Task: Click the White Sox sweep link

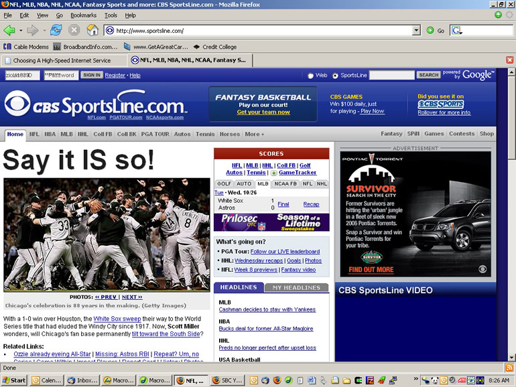Action: 117,319
